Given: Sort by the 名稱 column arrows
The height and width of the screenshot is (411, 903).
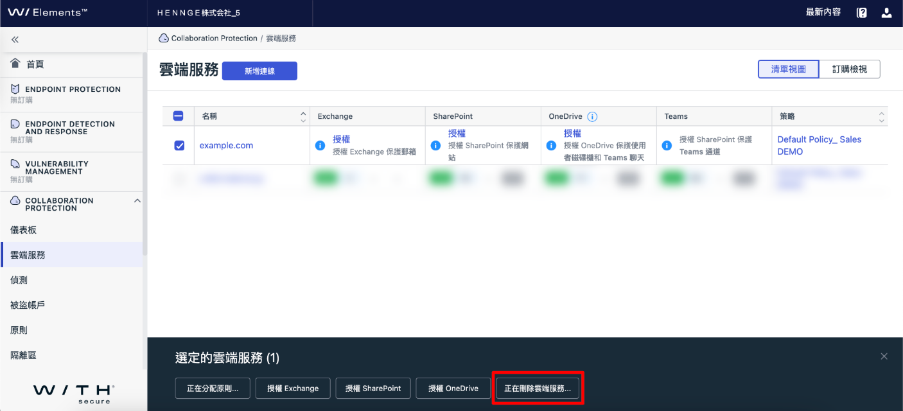Looking at the screenshot, I should tap(304, 117).
